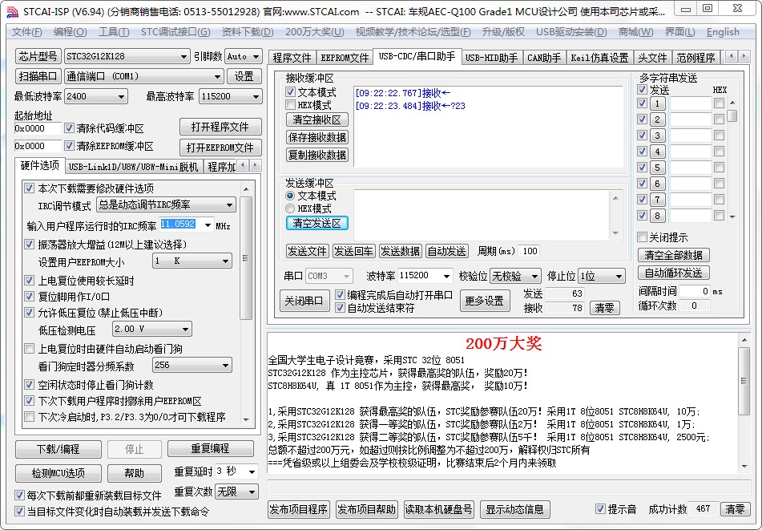Viewport: 762px width, 530px height.
Task: Click multi-string send button 8
Action: [657, 216]
